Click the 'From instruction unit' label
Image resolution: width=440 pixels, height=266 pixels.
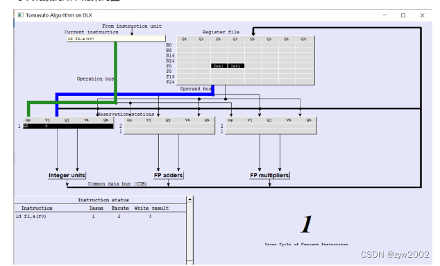click(x=132, y=26)
